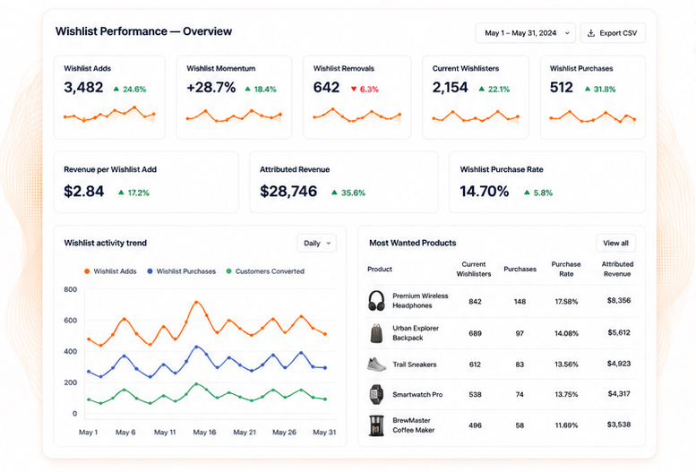This screenshot has width=696, height=472.
Task: Click the $28,746 Attributed Revenue value
Action: tap(288, 192)
